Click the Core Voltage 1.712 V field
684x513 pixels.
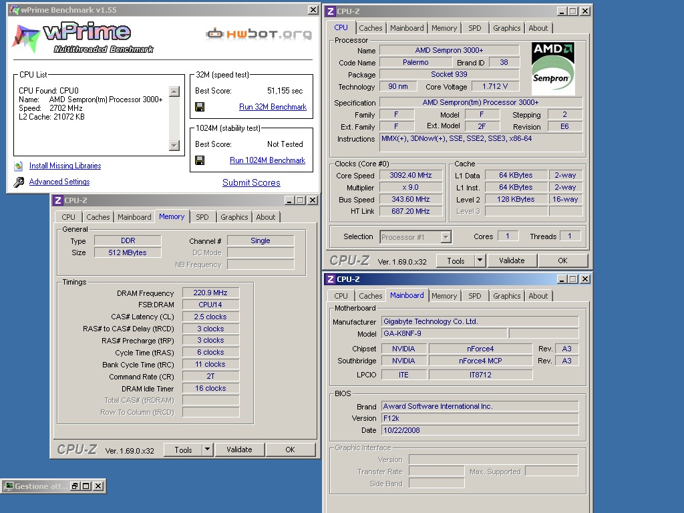point(495,86)
